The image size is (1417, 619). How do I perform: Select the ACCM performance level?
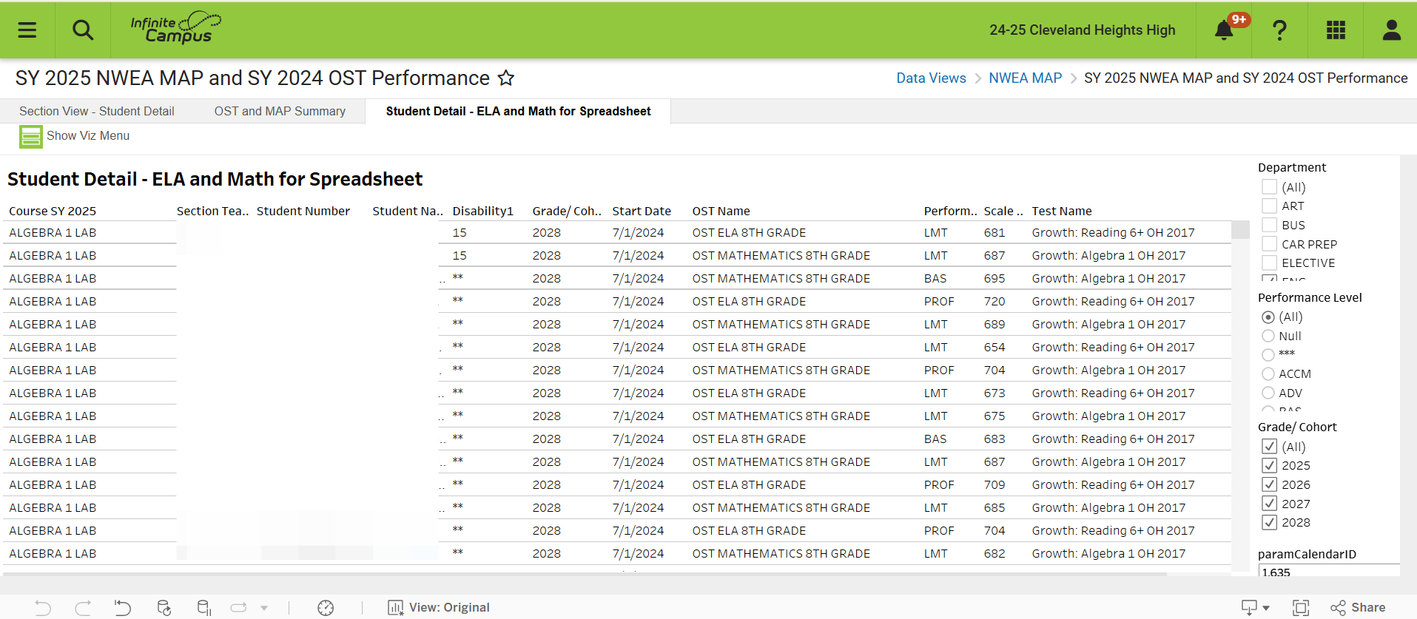(x=1268, y=373)
